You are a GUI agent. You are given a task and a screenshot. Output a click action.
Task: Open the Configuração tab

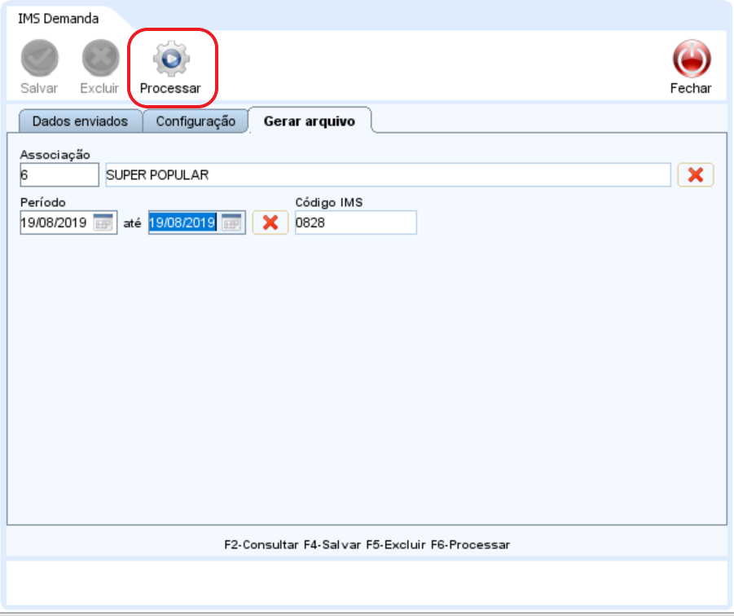point(196,121)
